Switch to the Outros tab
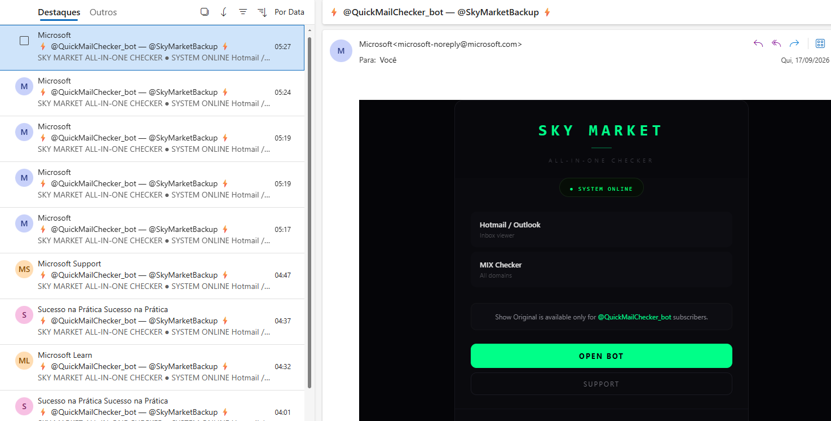Viewport: 831px width, 421px height. coord(103,12)
